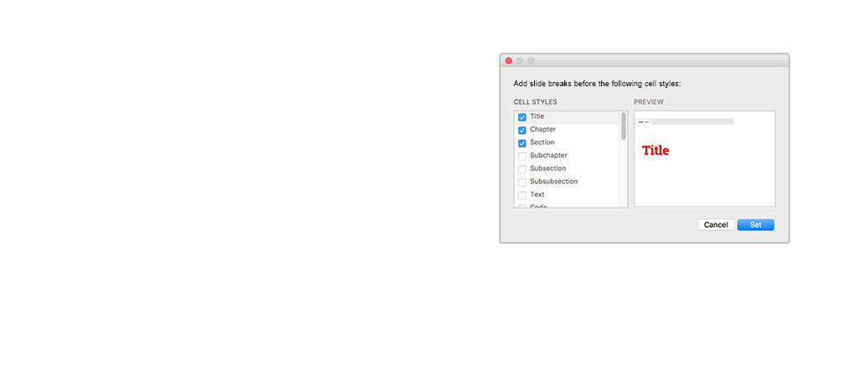
Task: Close the dialog with the red button
Action: pyautogui.click(x=508, y=60)
